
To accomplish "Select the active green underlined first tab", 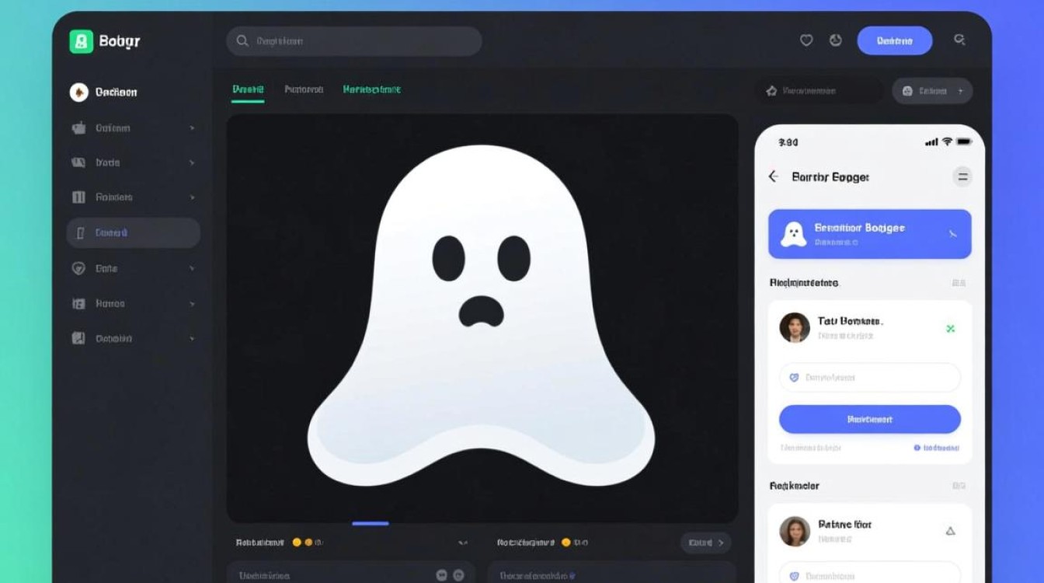I will tap(248, 89).
